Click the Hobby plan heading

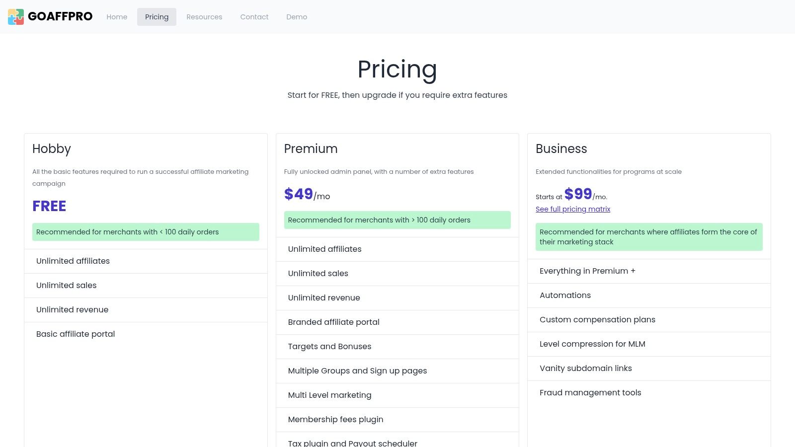52,149
